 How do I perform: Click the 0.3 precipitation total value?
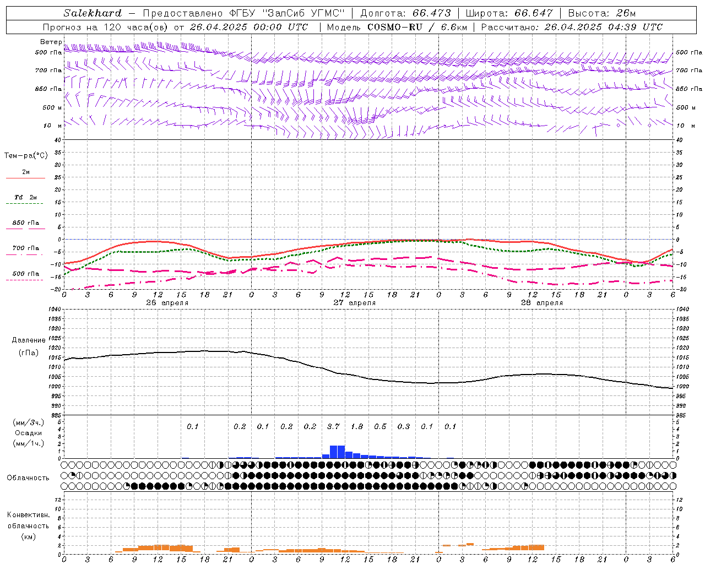pyautogui.click(x=404, y=427)
